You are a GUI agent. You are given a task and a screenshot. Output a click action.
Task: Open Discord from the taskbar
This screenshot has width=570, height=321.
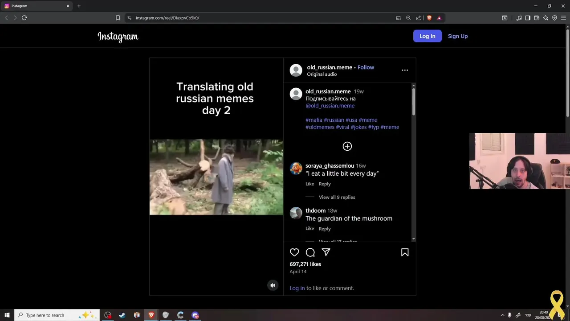click(x=195, y=315)
